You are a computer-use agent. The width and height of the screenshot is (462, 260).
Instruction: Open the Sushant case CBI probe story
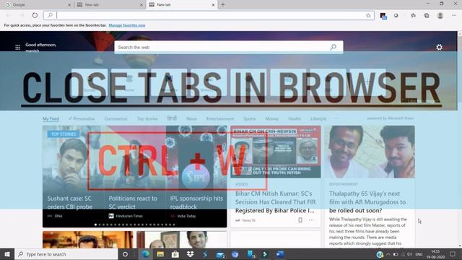[70, 202]
